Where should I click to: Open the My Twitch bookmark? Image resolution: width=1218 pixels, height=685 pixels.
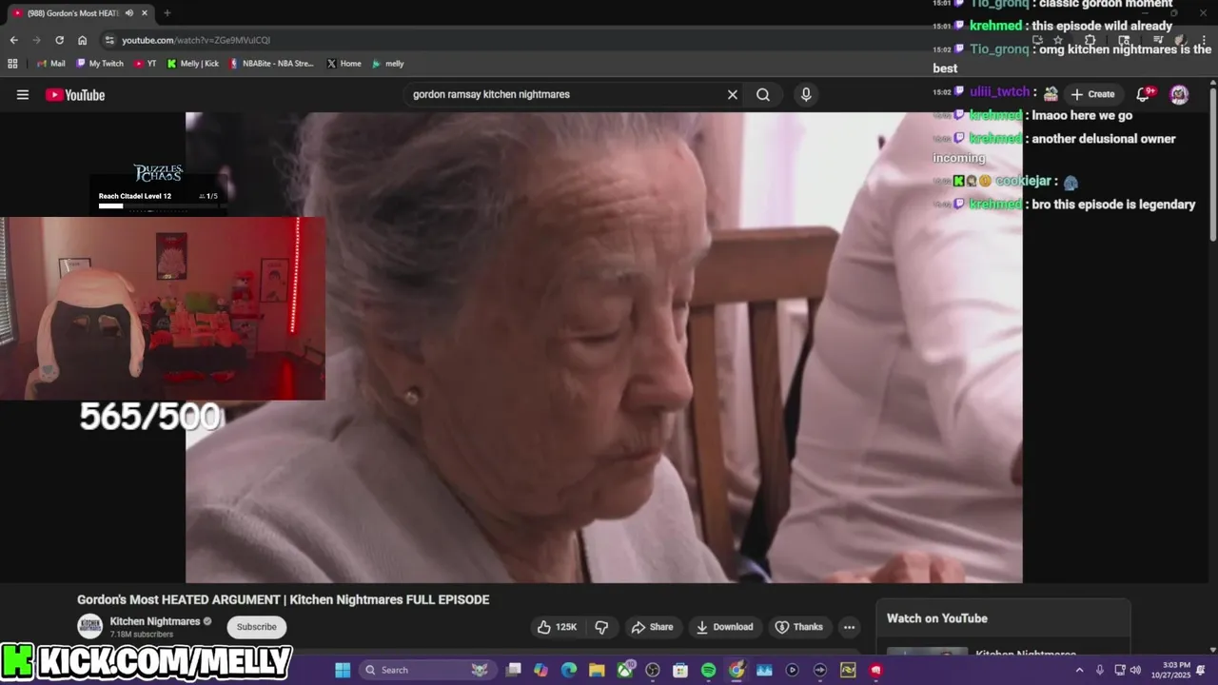[x=99, y=64]
